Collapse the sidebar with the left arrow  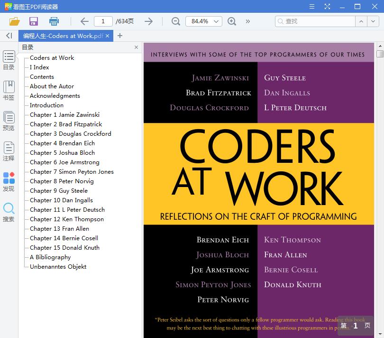point(9,36)
